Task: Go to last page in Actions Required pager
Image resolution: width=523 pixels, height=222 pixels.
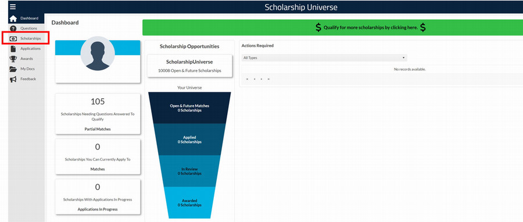Action: pyautogui.click(x=269, y=79)
